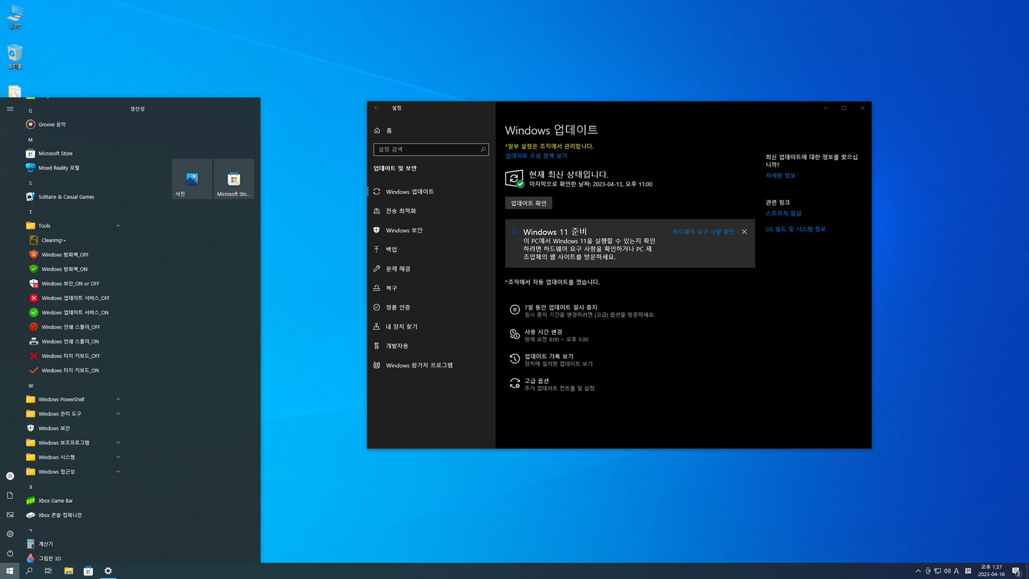Dismiss the Windows 11 준비 banner

tap(745, 232)
